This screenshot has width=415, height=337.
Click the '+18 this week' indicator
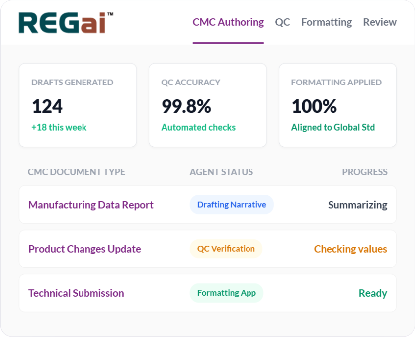pos(59,127)
